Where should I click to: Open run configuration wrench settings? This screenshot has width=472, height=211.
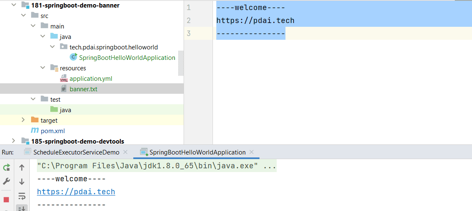(x=7, y=182)
